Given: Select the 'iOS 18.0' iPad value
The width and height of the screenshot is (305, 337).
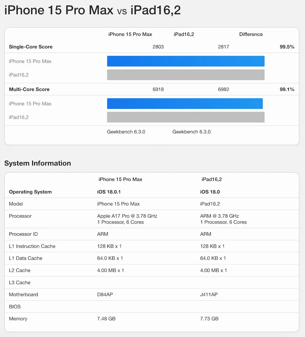Looking at the screenshot, I should pyautogui.click(x=210, y=192).
